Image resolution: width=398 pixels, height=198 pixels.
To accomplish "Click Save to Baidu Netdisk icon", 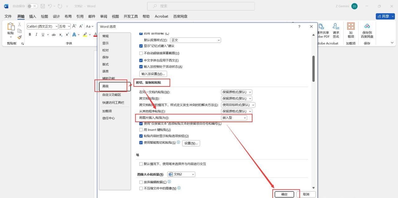I will click(x=367, y=26).
